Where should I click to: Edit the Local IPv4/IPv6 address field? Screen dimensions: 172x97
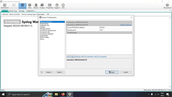click(116, 27)
